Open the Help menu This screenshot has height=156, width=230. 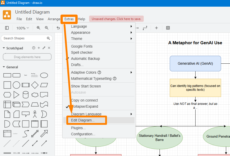[x=81, y=19]
